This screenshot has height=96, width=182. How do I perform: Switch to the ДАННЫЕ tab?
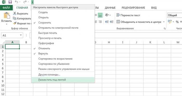pos(110,8)
